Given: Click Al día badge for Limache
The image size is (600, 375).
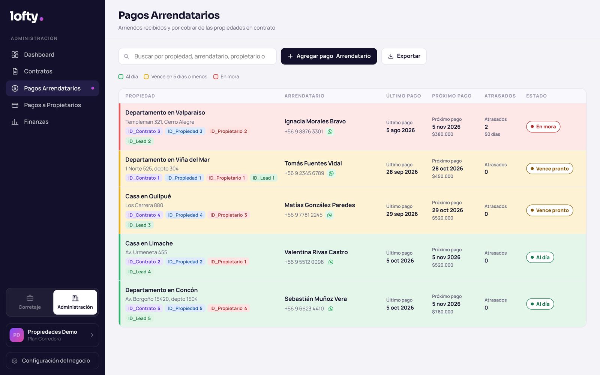Looking at the screenshot, I should (x=540, y=257).
